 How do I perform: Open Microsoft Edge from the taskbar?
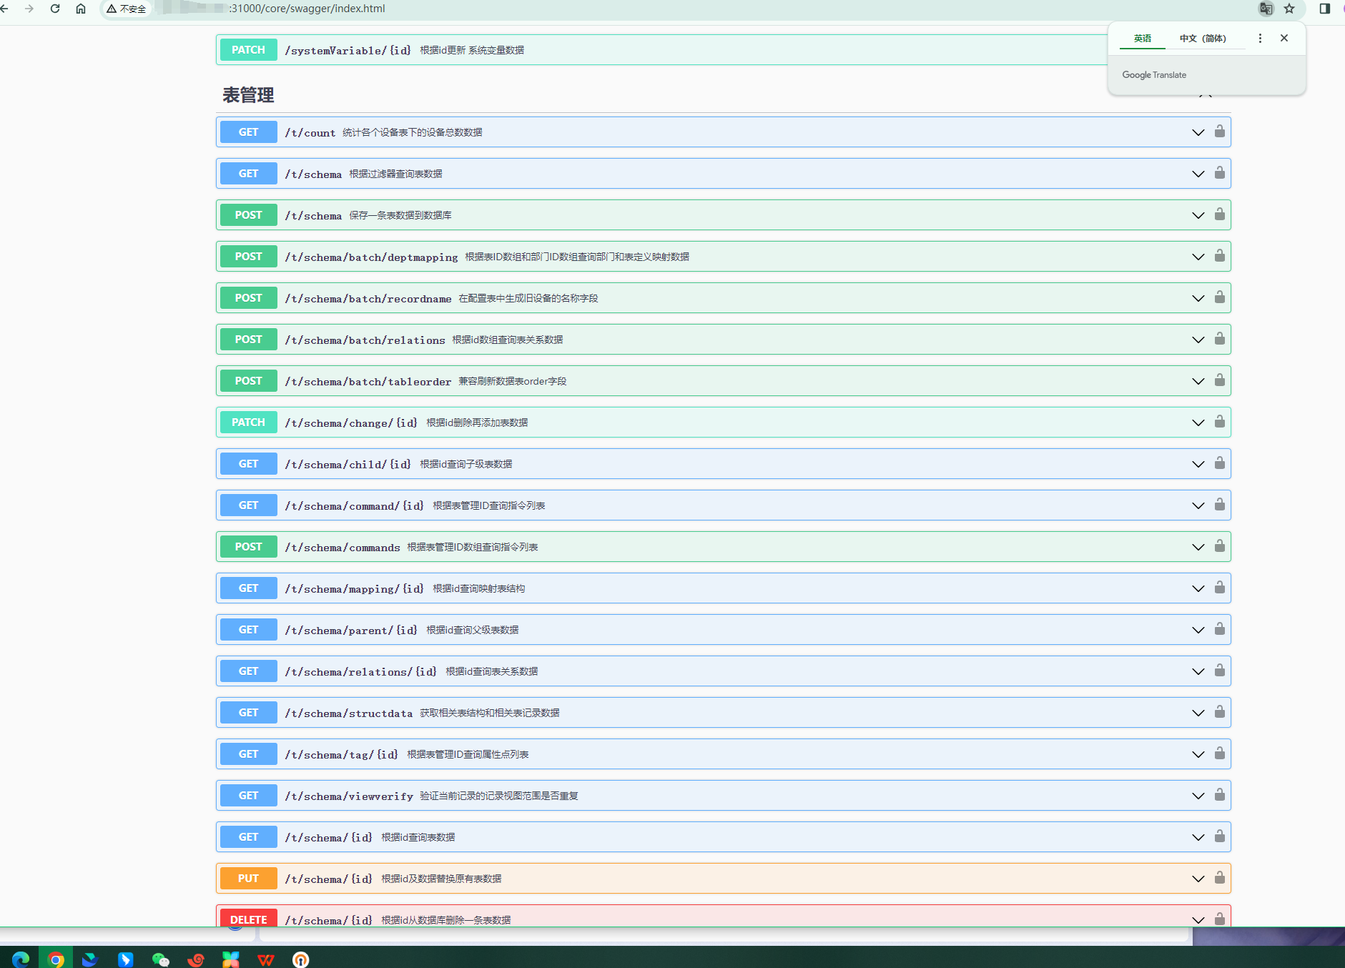tap(21, 959)
